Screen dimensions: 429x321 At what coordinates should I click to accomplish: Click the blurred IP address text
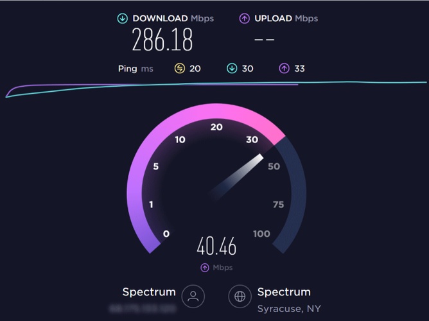143,309
